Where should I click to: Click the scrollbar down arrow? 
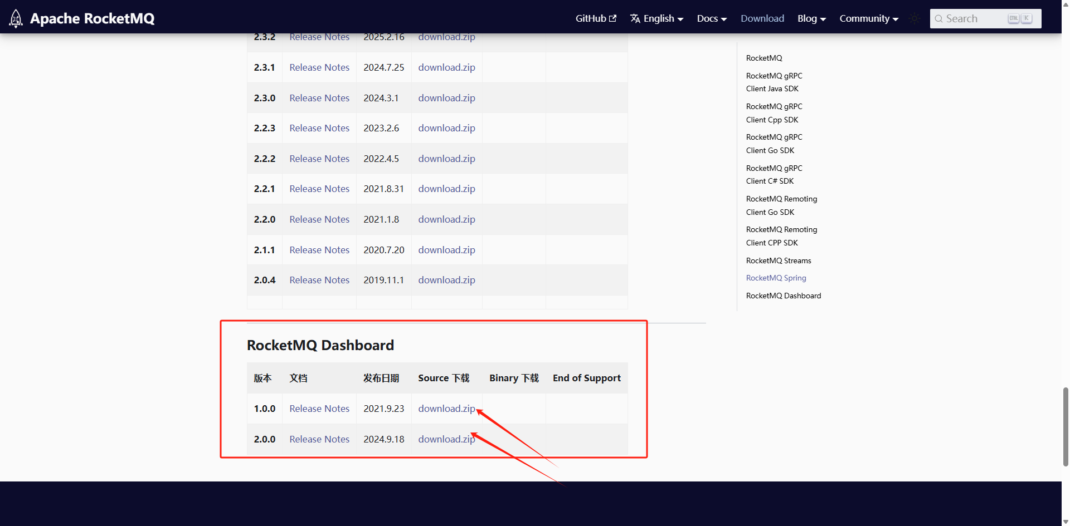pos(1066,521)
